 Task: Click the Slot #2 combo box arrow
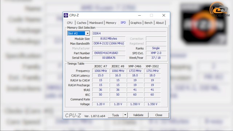click(x=87, y=33)
